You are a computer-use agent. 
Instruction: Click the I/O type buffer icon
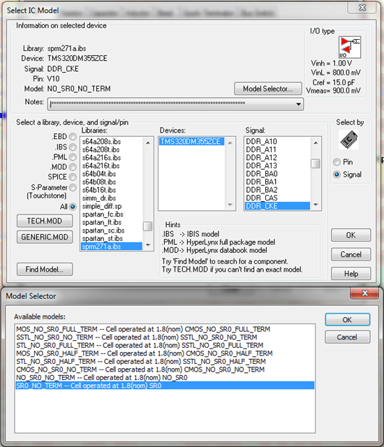pos(350,47)
